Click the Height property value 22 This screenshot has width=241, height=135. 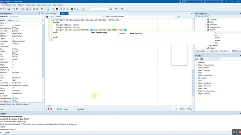click(x=13, y=64)
